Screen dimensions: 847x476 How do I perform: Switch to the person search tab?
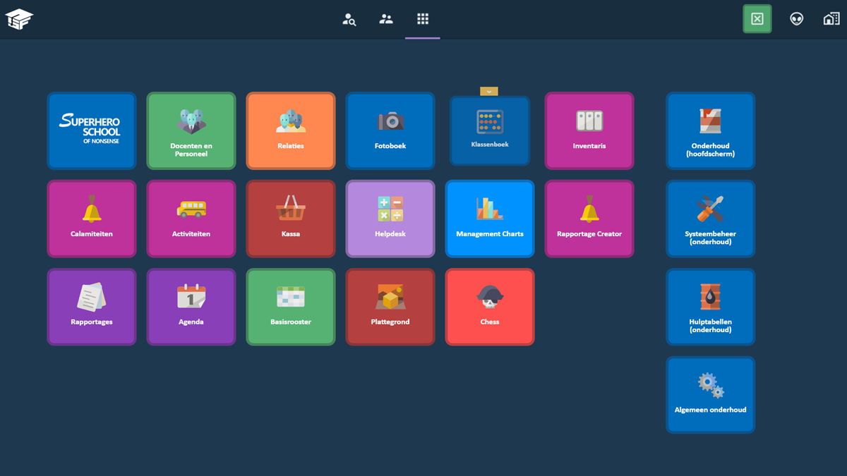pyautogui.click(x=349, y=19)
